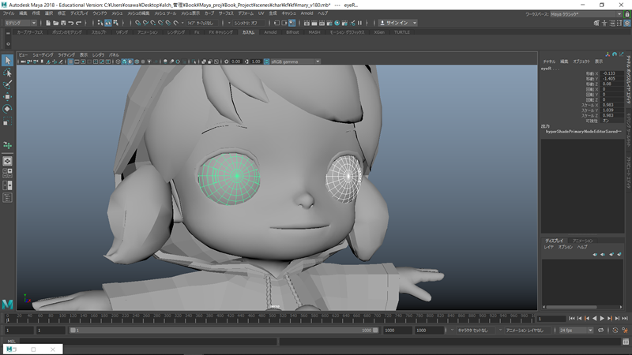
Task: Open Script Editor icon at bottom right
Action: (626, 342)
